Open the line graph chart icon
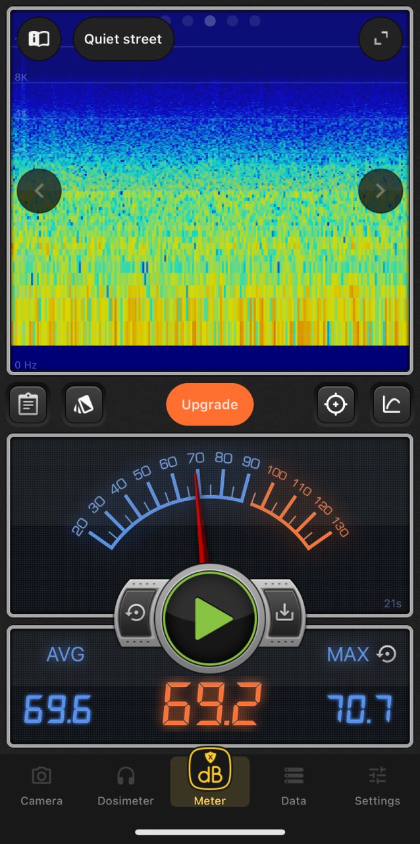 [x=391, y=404]
